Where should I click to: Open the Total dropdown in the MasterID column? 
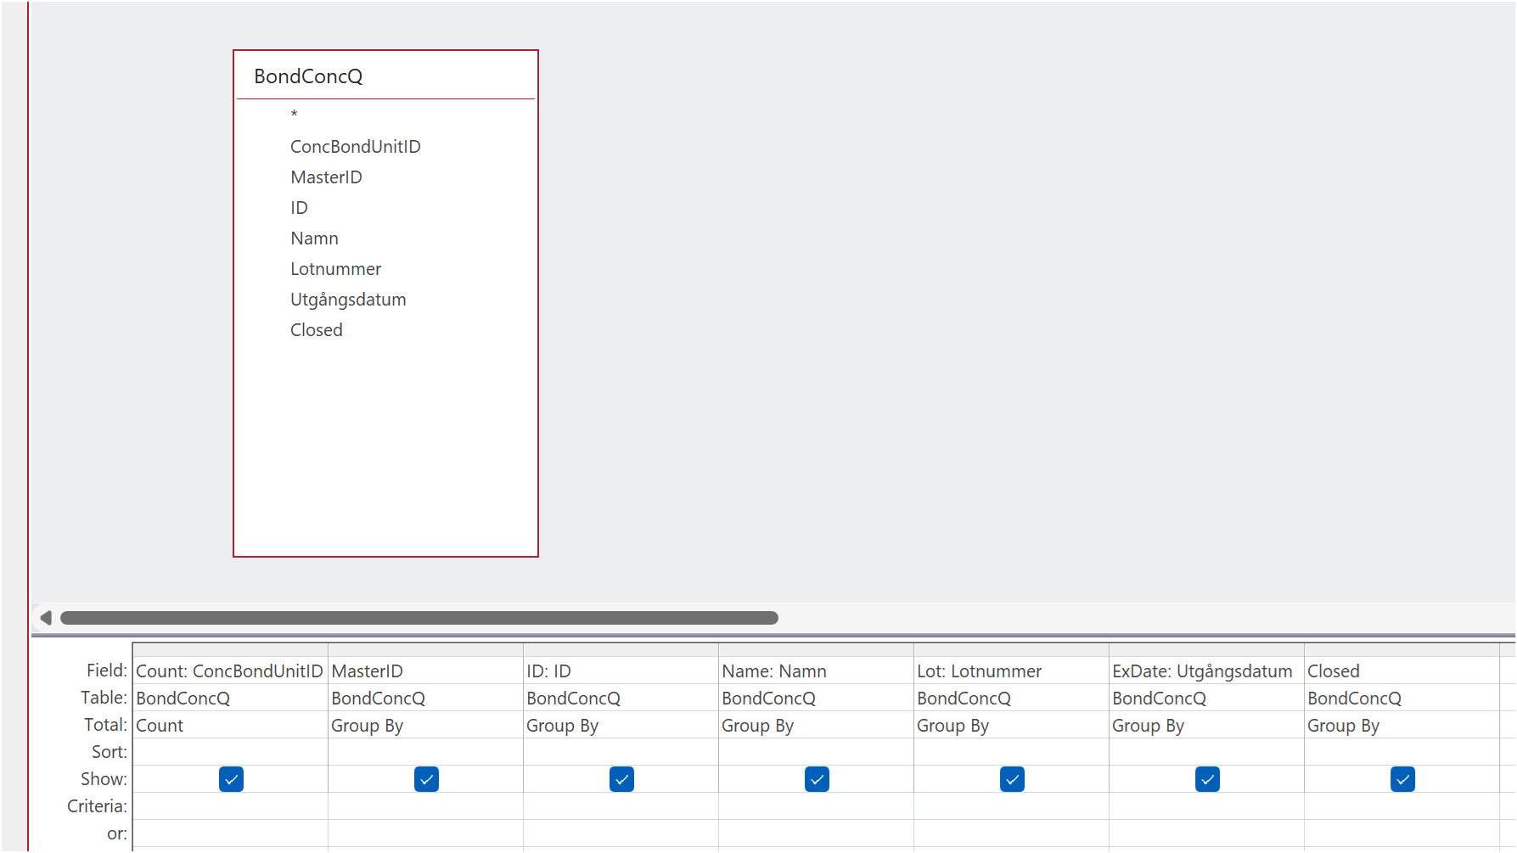click(x=426, y=725)
